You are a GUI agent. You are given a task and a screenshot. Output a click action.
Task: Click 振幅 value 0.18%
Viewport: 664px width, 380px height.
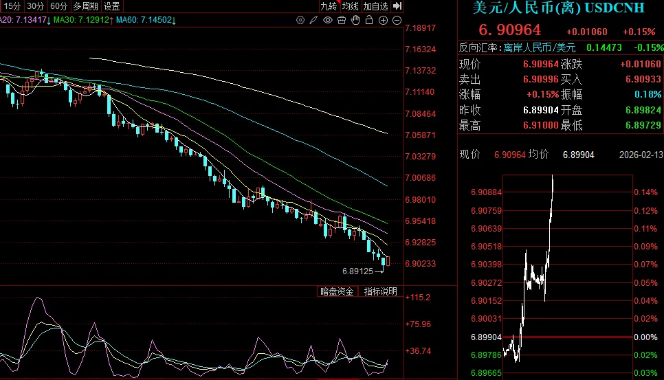(648, 94)
